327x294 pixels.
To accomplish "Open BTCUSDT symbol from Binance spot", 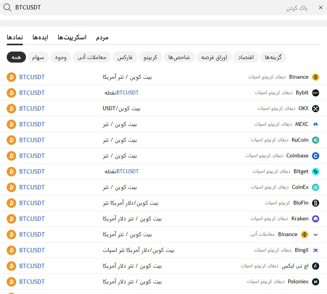I will [32, 77].
